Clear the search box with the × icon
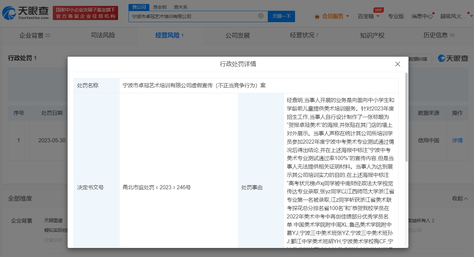Image resolution: width=474 pixels, height=257 pixels. click(x=261, y=16)
